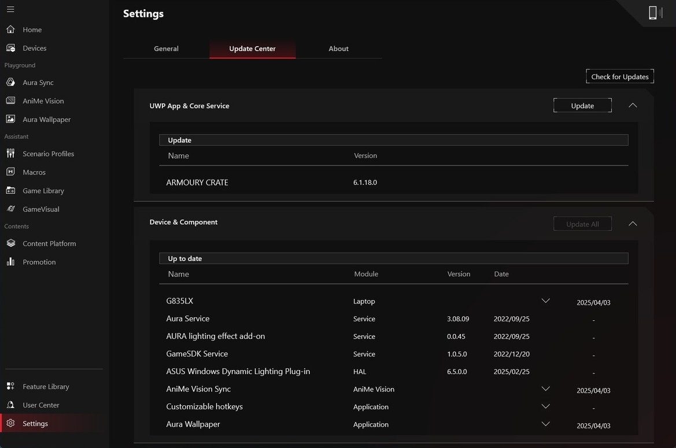Click ARMOURY CRATE name text
676x448 pixels.
coord(197,183)
